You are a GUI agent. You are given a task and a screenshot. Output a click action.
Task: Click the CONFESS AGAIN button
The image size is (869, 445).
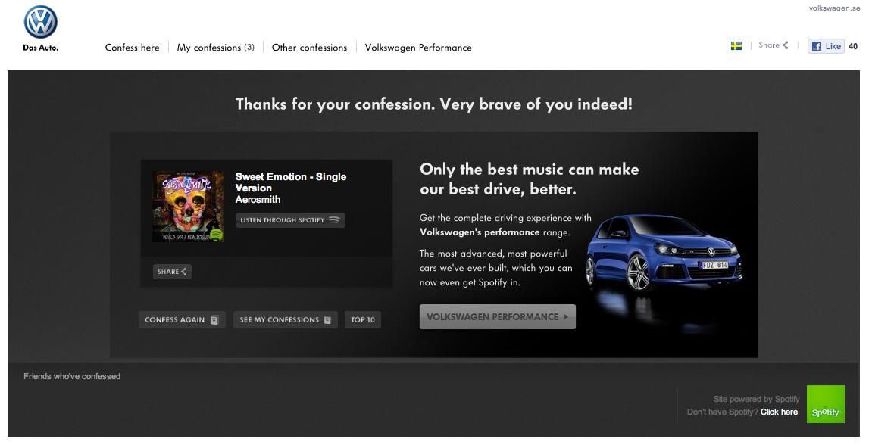point(182,319)
